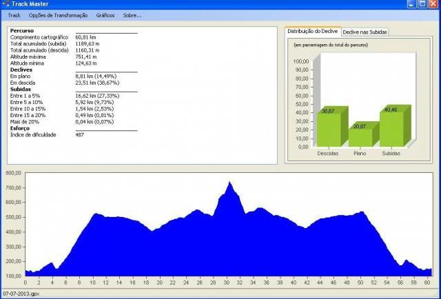Minimize the Track Master window
Screen dimensions: 441x299
point(412,4)
